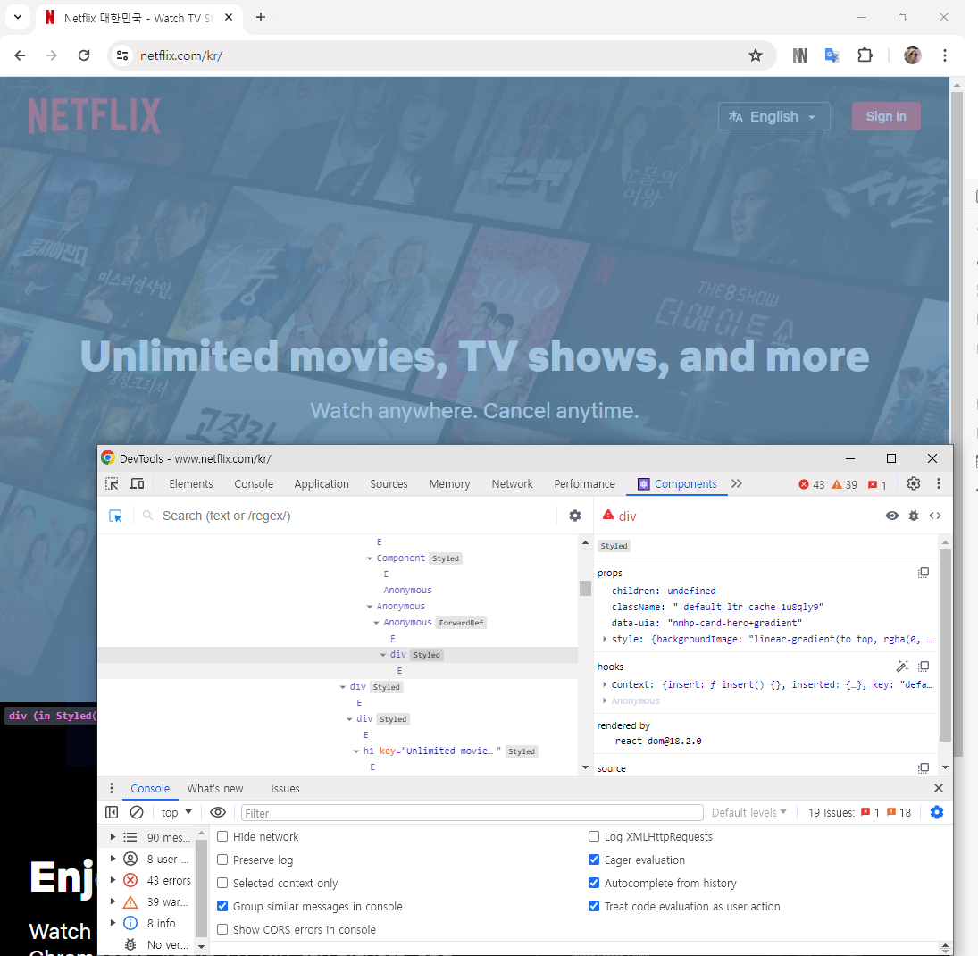The width and height of the screenshot is (978, 956).
Task: Enable the Preserve log checkbox
Action: pyautogui.click(x=222, y=860)
